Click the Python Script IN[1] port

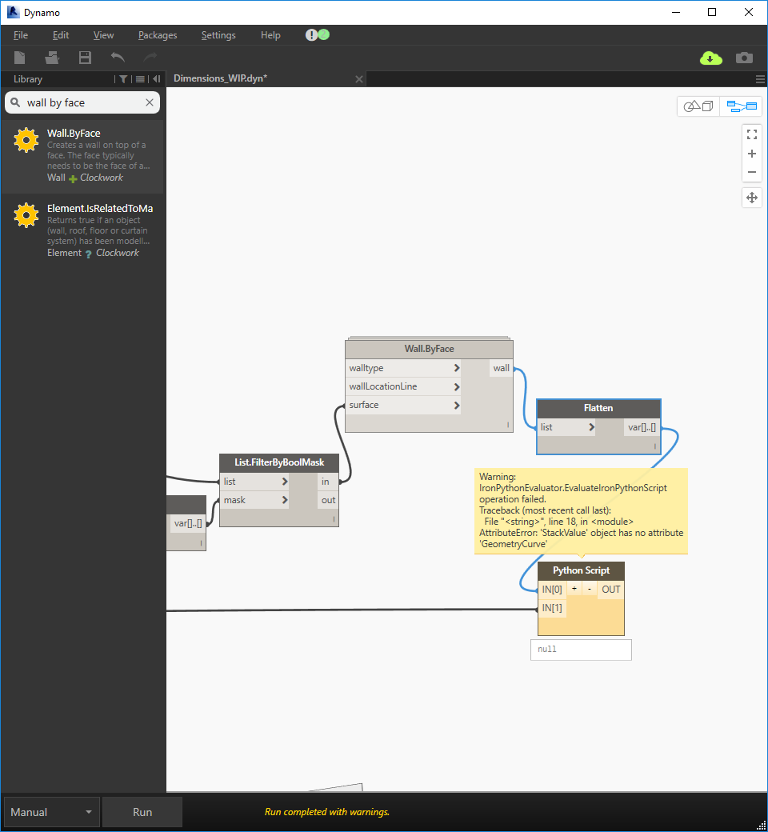tap(552, 608)
